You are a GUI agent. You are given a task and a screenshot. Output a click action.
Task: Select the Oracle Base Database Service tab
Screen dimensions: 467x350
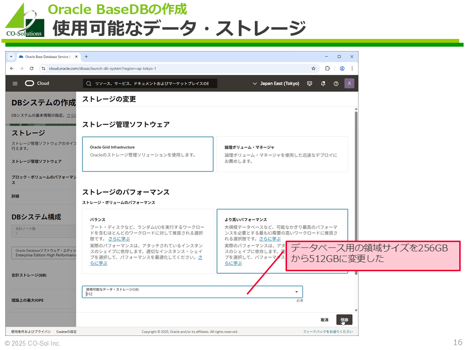pos(48,56)
